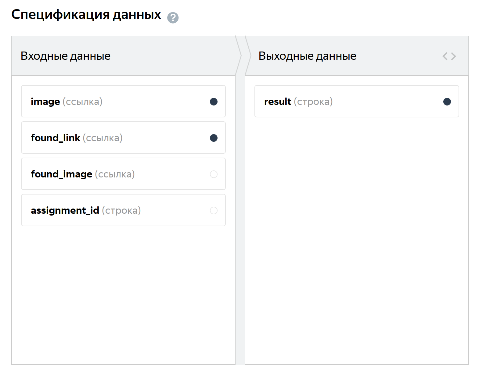The image size is (479, 375).
Task: Toggle the required dot for image field
Action: (214, 102)
